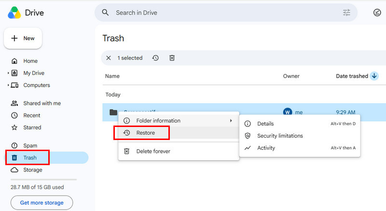Click the Details info icon in submenu
Viewport: 386px width, 211px height.
(x=248, y=124)
